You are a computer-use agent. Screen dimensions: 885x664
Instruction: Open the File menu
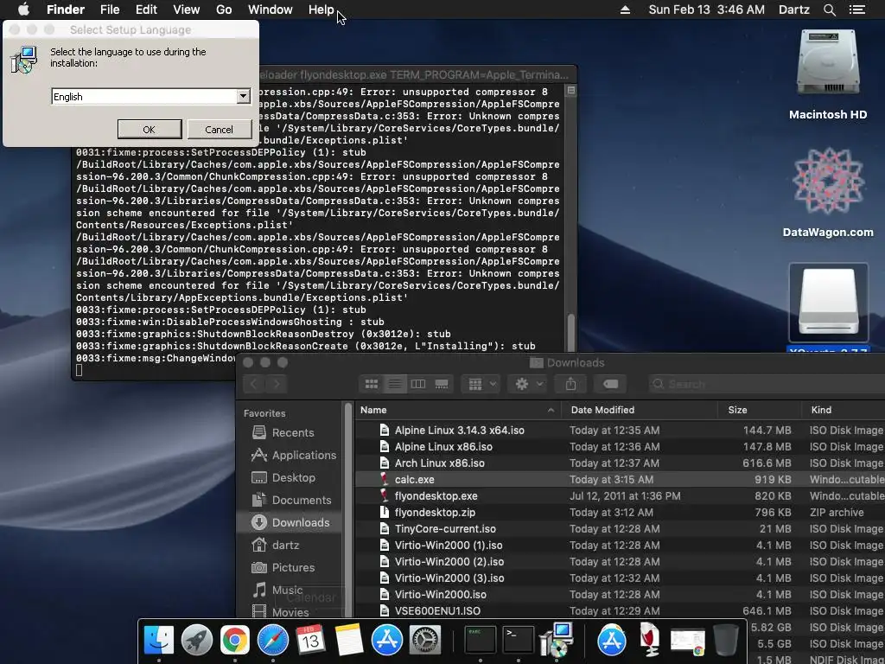(x=110, y=10)
